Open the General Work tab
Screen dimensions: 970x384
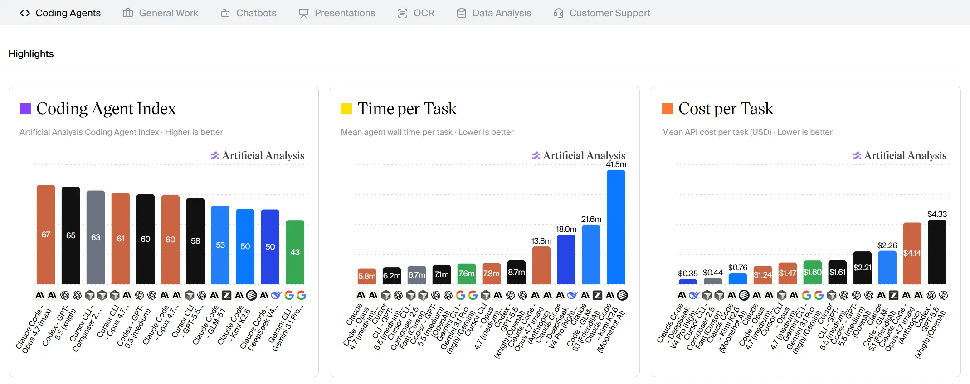coord(161,13)
